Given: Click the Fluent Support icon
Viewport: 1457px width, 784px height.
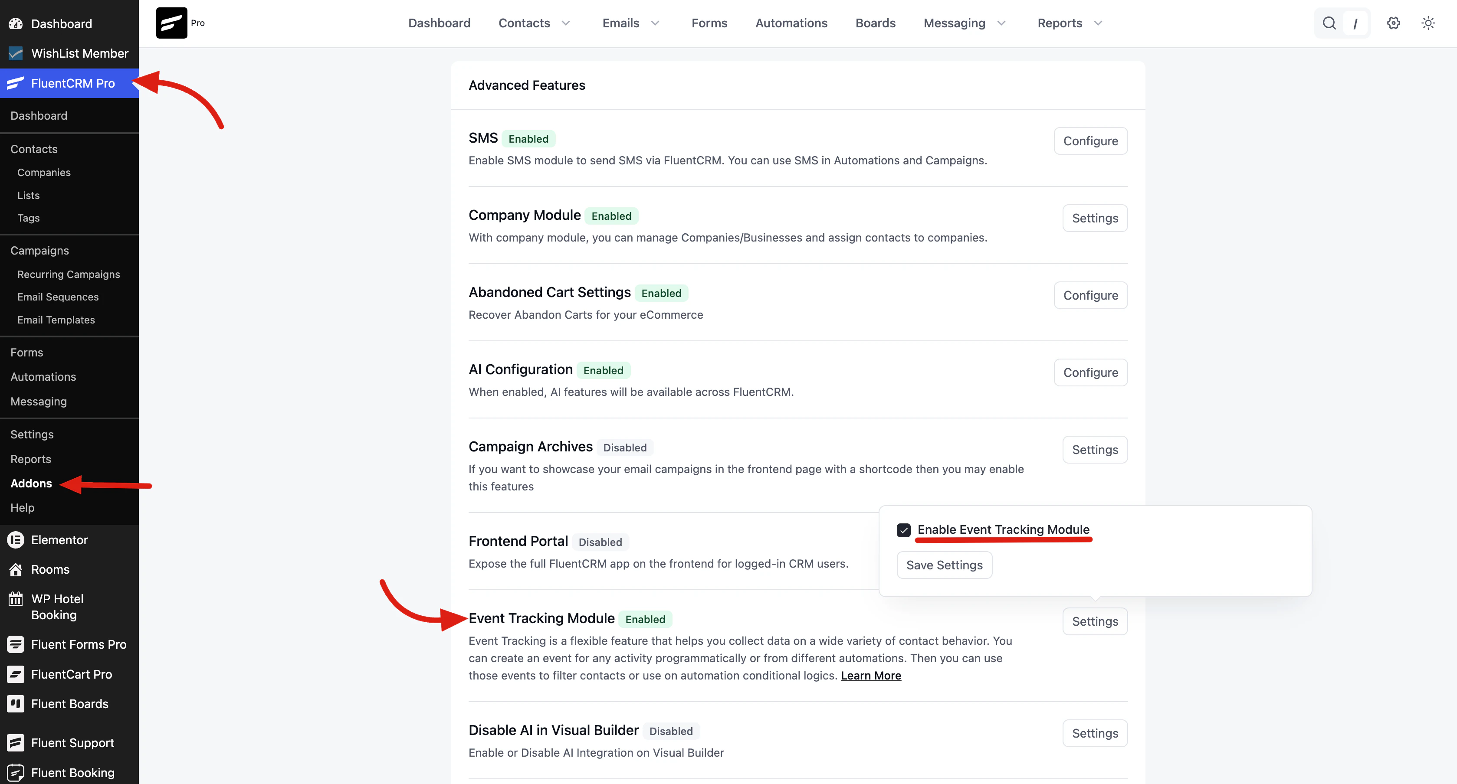Looking at the screenshot, I should pyautogui.click(x=16, y=743).
